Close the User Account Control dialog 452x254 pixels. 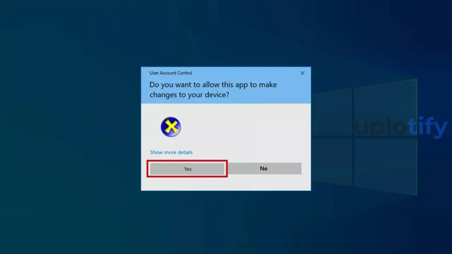coord(303,73)
